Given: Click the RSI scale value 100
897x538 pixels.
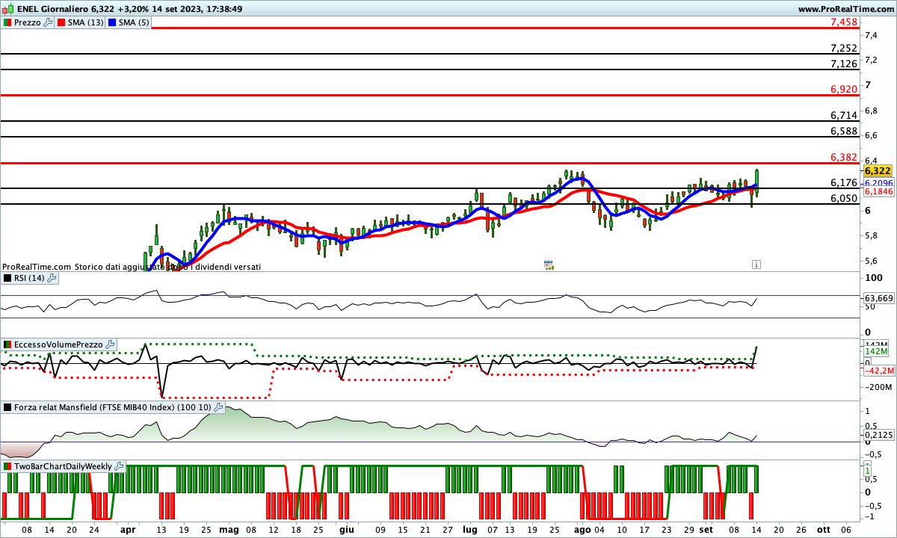Looking at the screenshot, I should coord(873,278).
